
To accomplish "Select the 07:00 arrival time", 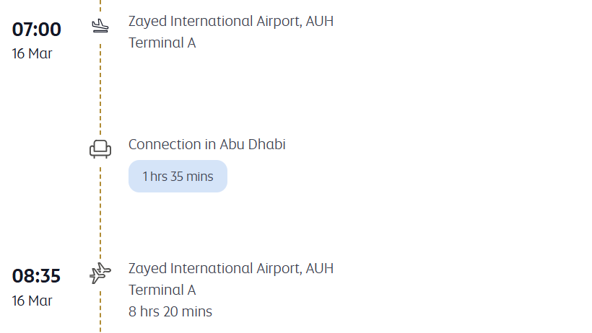I will [x=37, y=30].
